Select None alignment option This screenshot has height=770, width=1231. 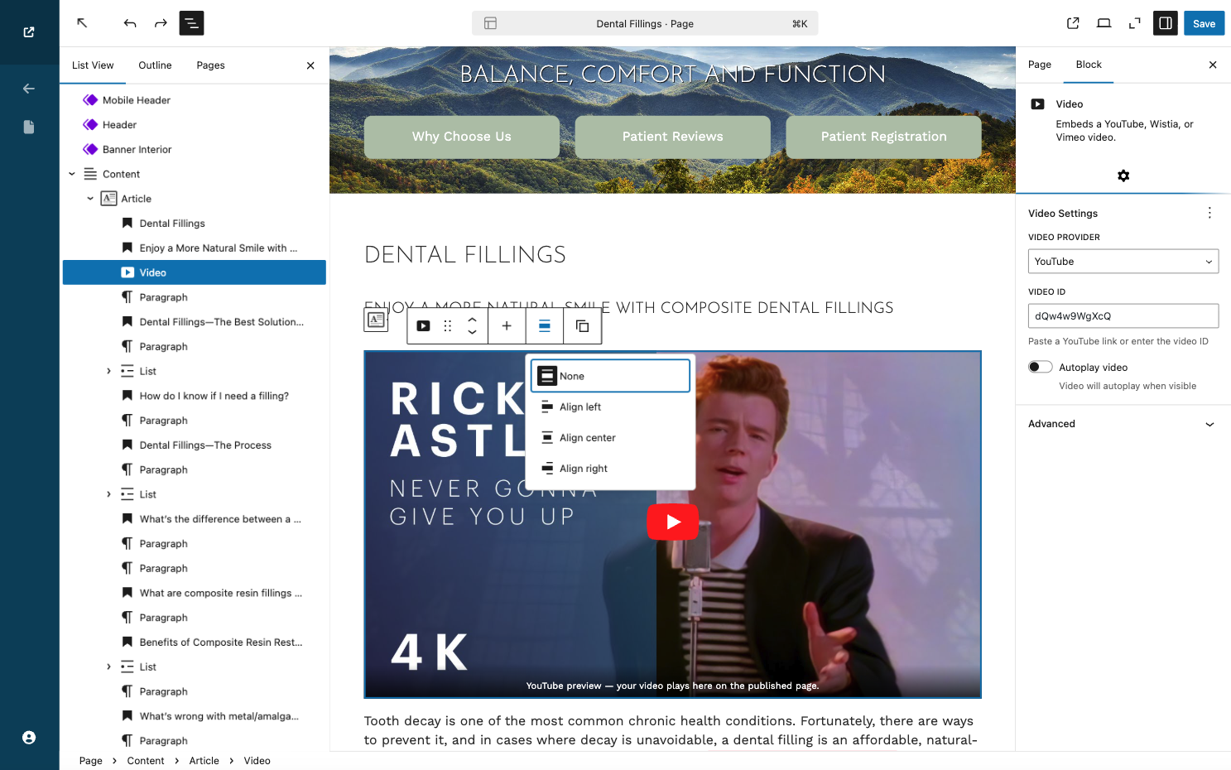point(610,376)
